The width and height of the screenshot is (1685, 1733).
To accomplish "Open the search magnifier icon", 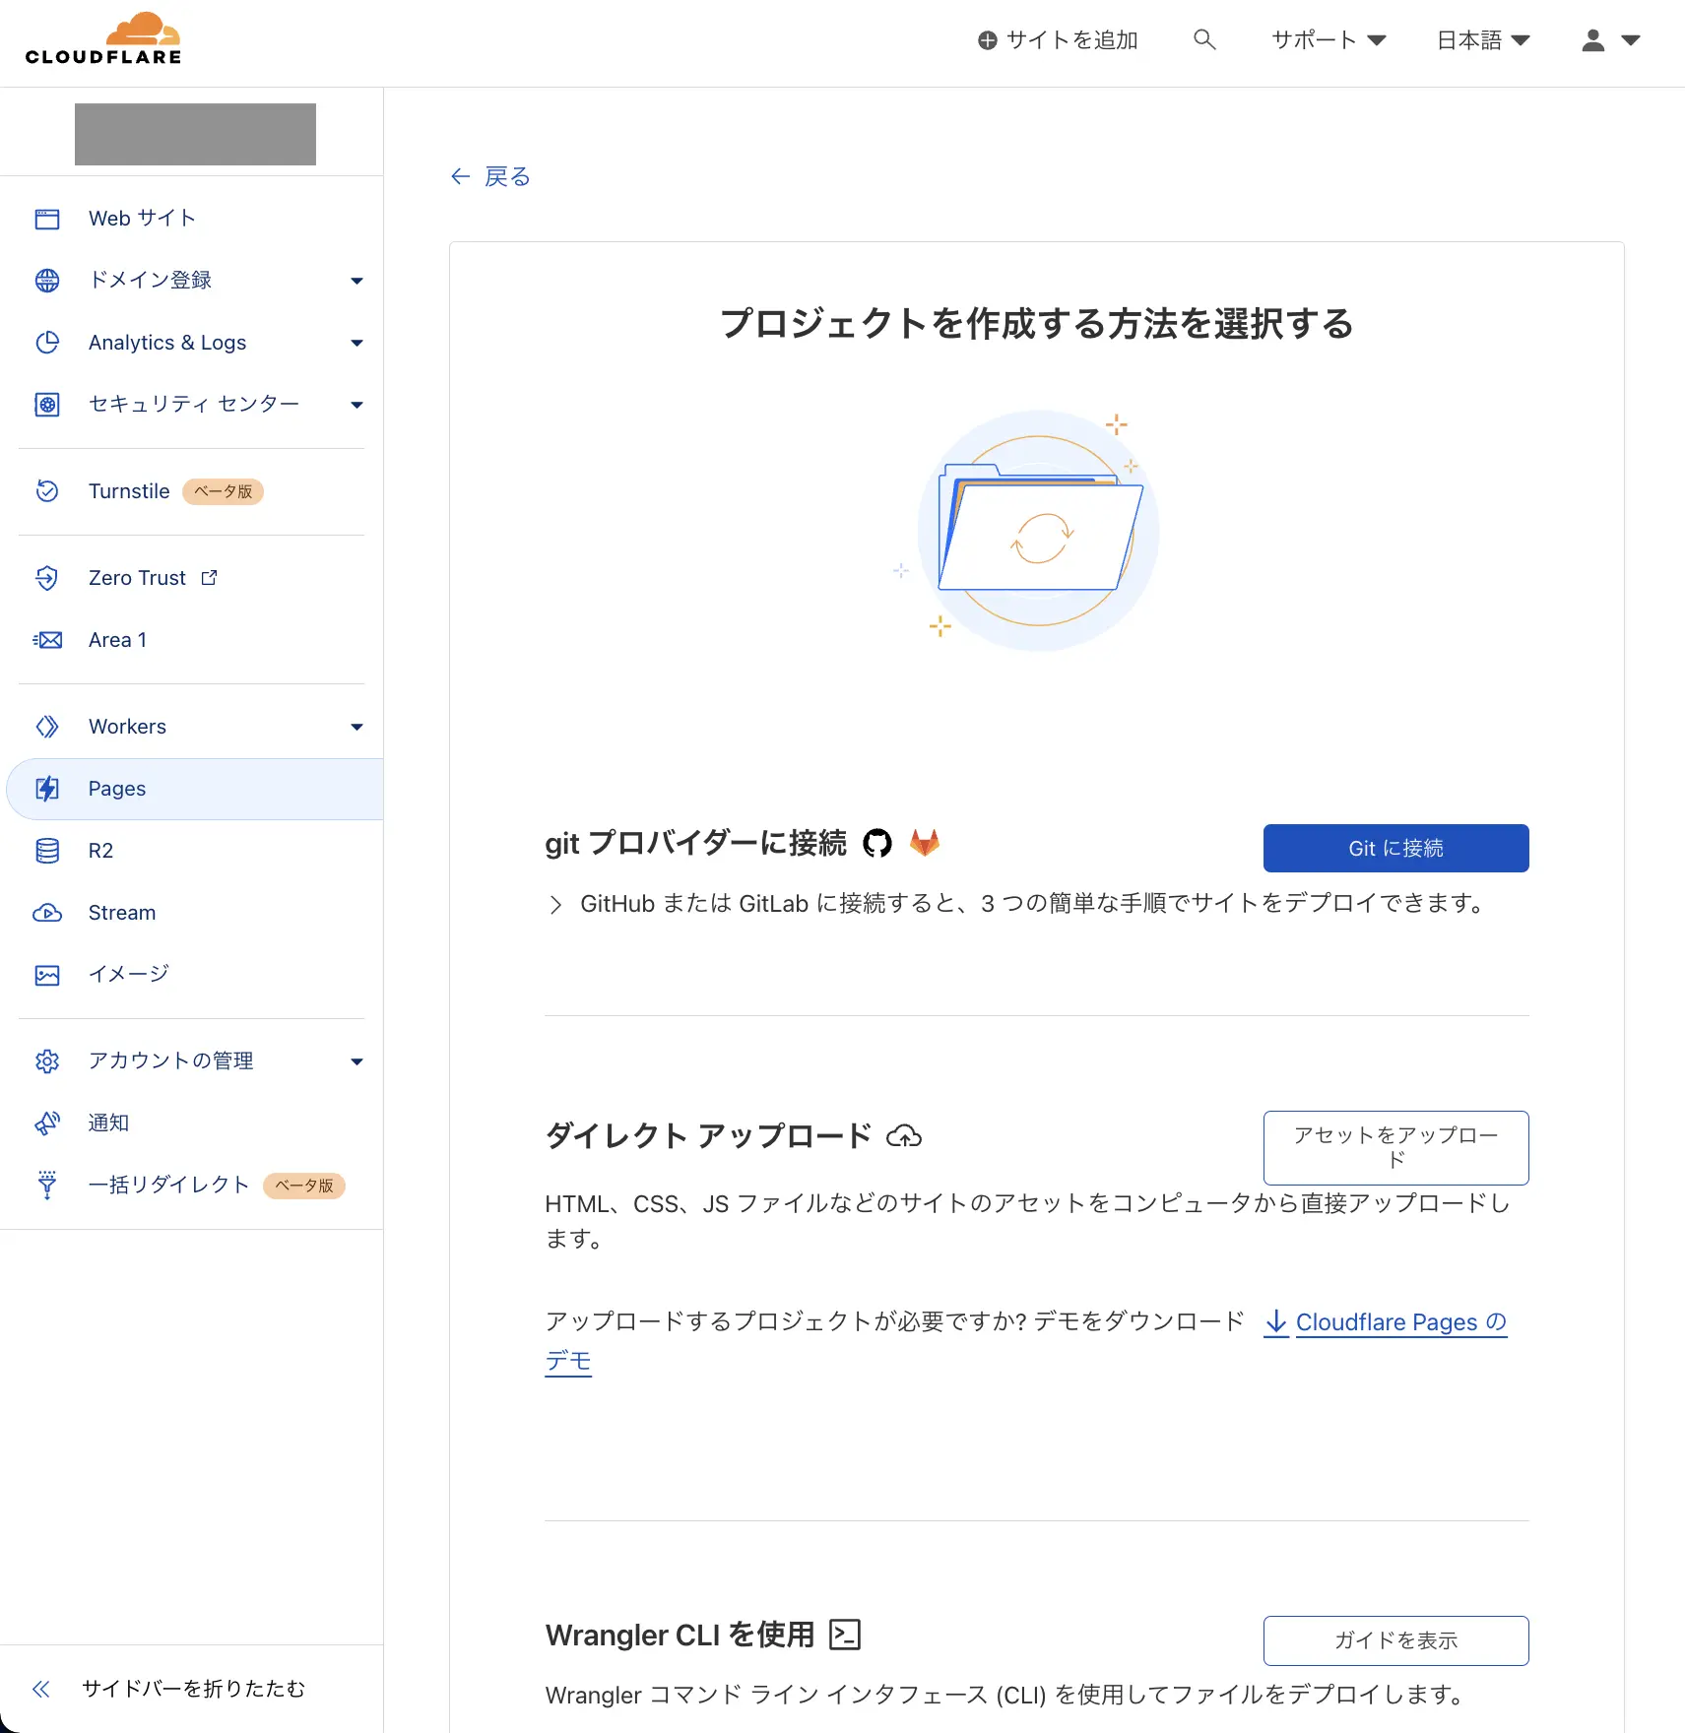I will [x=1204, y=39].
